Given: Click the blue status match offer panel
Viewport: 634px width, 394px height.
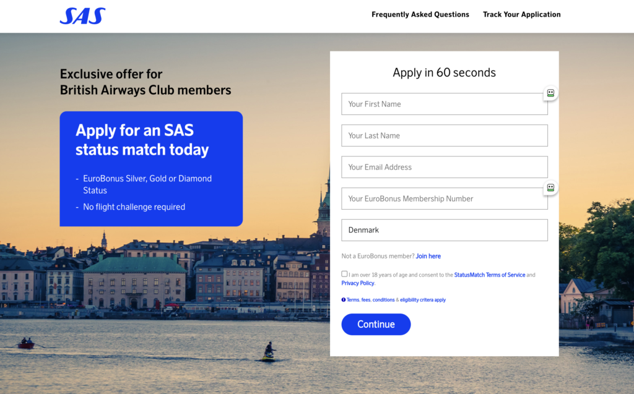Looking at the screenshot, I should click(151, 168).
